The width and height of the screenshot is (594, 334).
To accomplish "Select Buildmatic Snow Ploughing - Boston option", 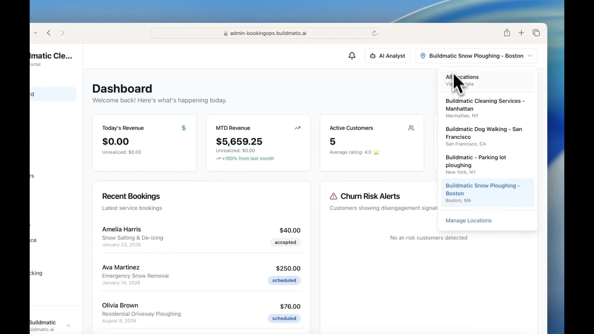I will click(488, 193).
